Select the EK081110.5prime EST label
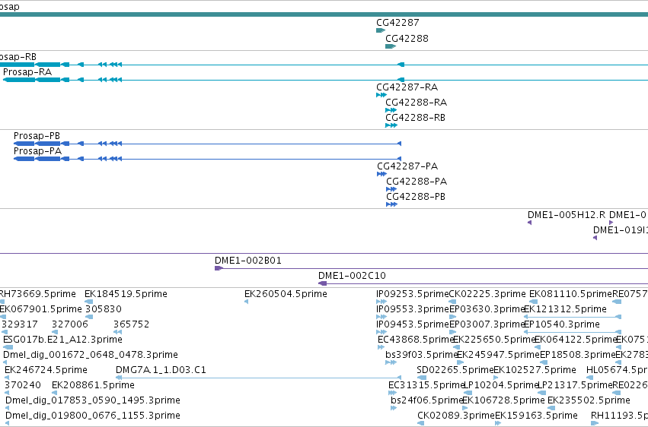The height and width of the screenshot is (427, 648). coord(571,294)
